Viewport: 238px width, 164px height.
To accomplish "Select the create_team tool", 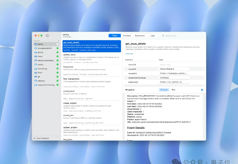I will (x=92, y=95).
